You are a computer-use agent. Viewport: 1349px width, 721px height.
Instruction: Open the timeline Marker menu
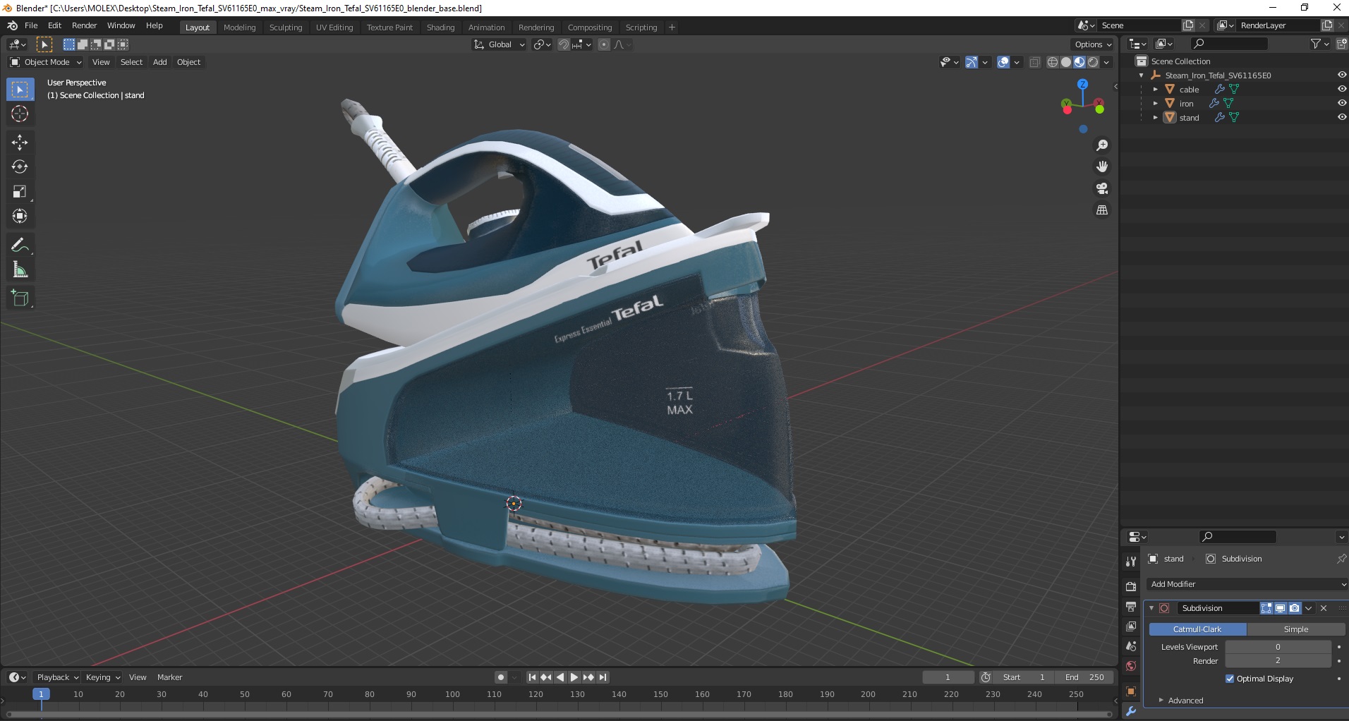pos(169,677)
